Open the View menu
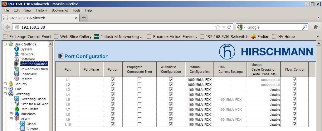The height and width of the screenshot is (131, 322). pos(28,10)
